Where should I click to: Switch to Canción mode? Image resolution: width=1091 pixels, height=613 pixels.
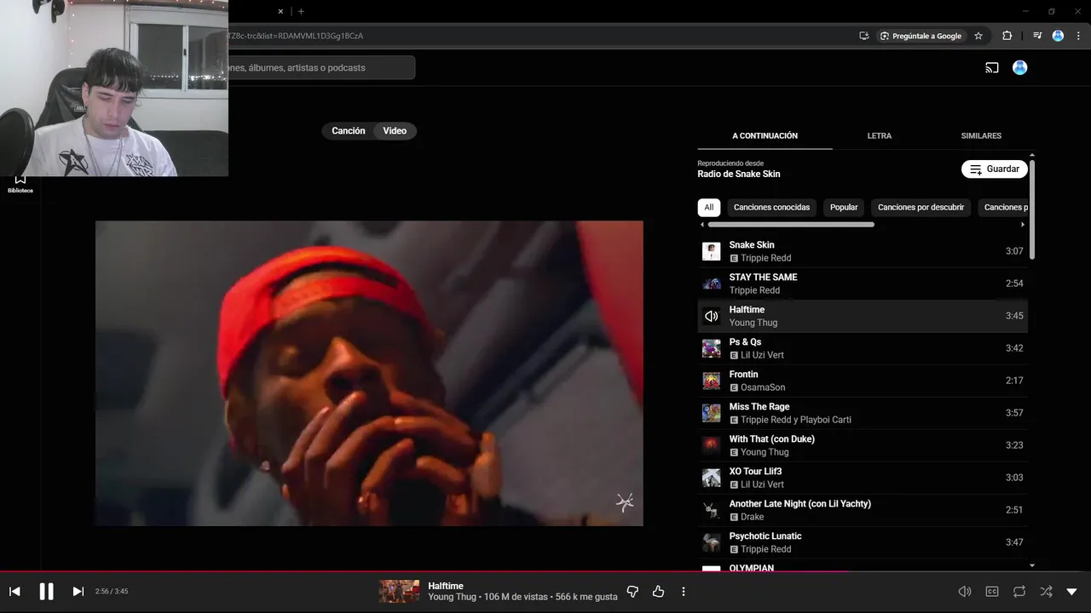click(348, 131)
